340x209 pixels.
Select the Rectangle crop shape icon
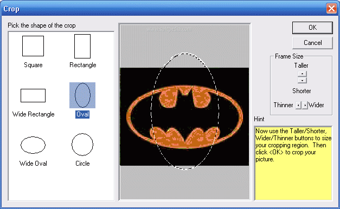click(x=82, y=46)
